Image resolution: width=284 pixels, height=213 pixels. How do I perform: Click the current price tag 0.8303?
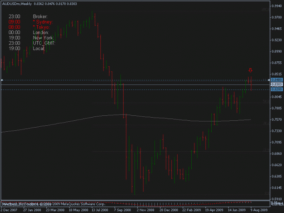(277, 84)
